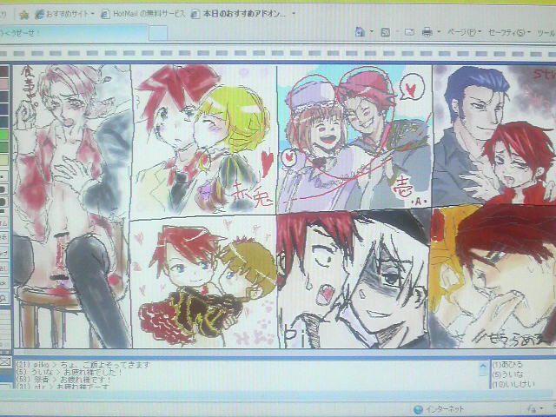Screen dimensions: 556x417
Task: Go to browser Home page icon
Action: tap(360, 33)
